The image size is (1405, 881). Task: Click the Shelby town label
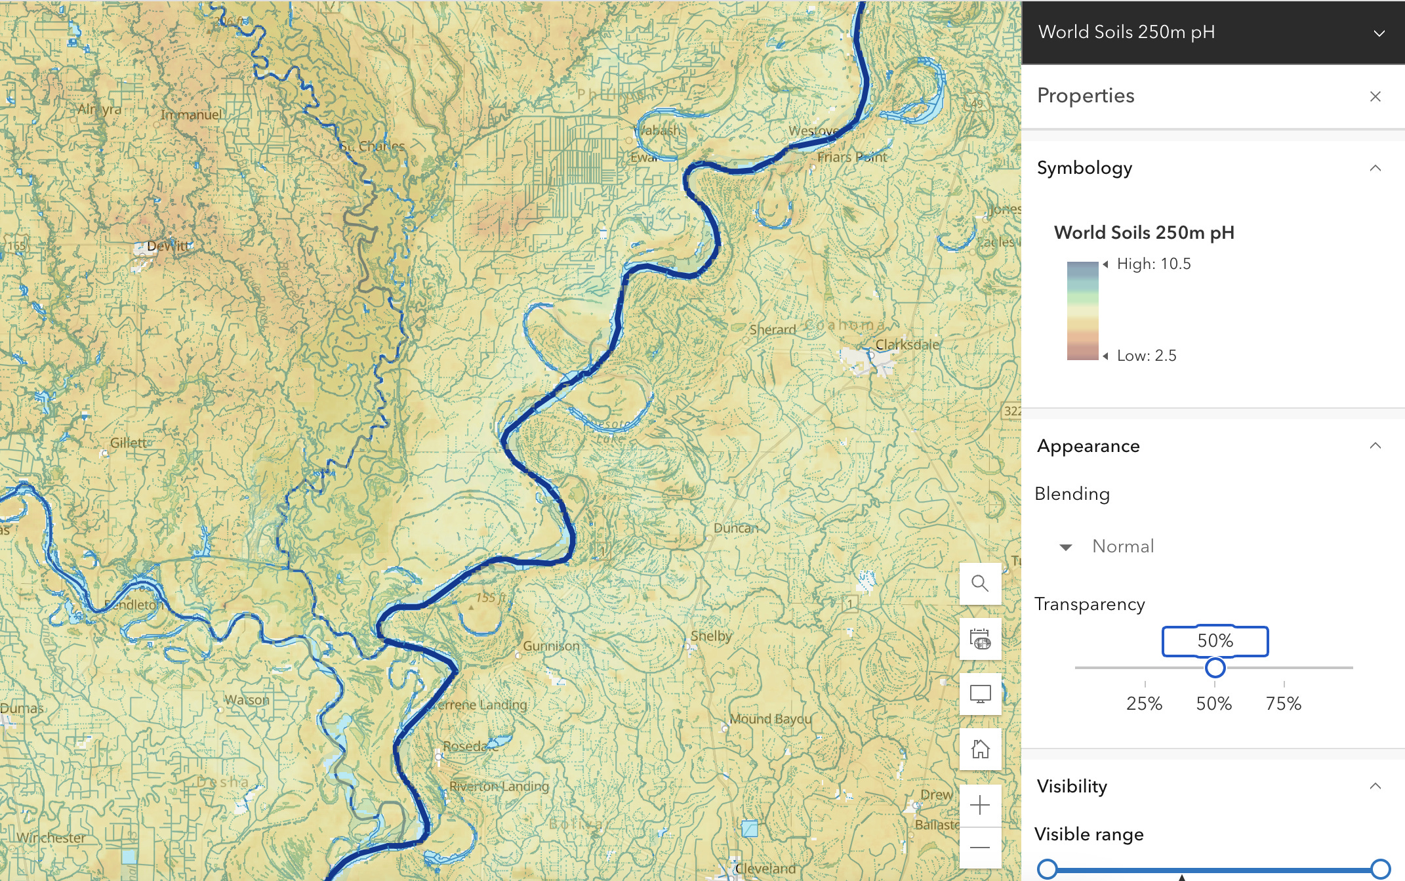click(711, 636)
